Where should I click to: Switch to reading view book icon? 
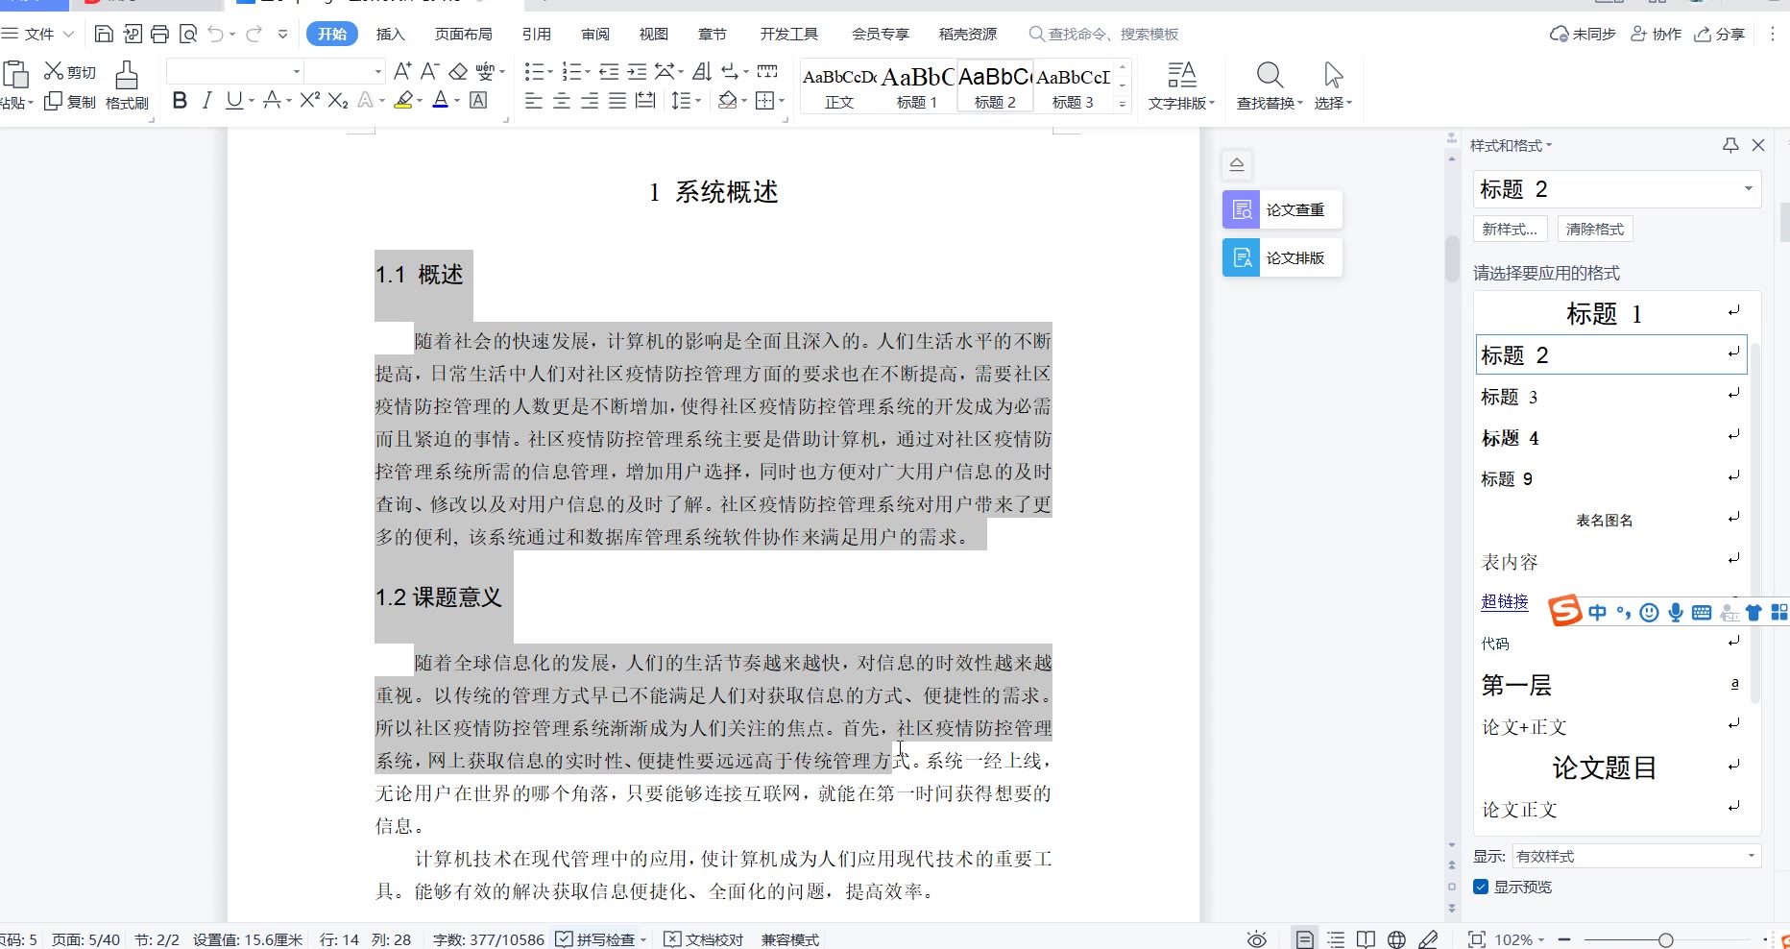(1366, 939)
